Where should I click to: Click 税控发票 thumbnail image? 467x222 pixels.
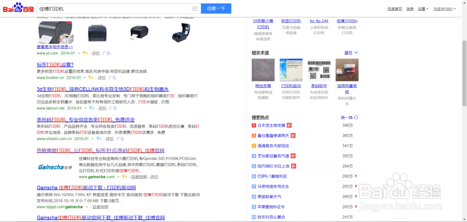point(263,70)
